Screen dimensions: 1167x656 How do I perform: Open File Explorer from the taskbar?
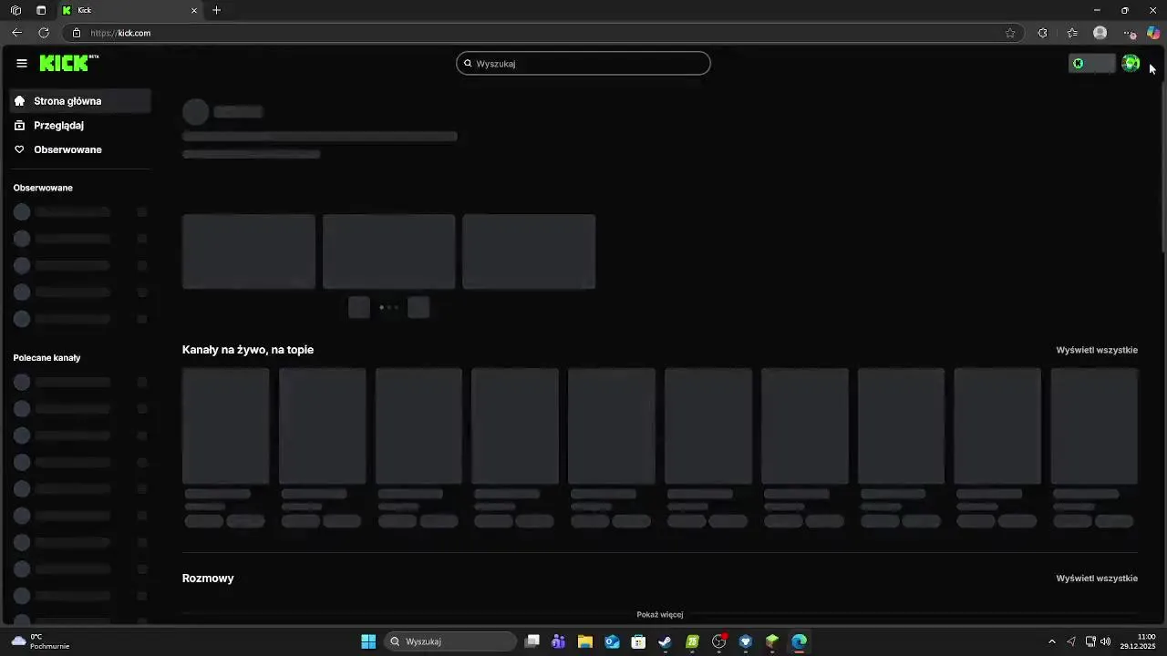tap(585, 641)
